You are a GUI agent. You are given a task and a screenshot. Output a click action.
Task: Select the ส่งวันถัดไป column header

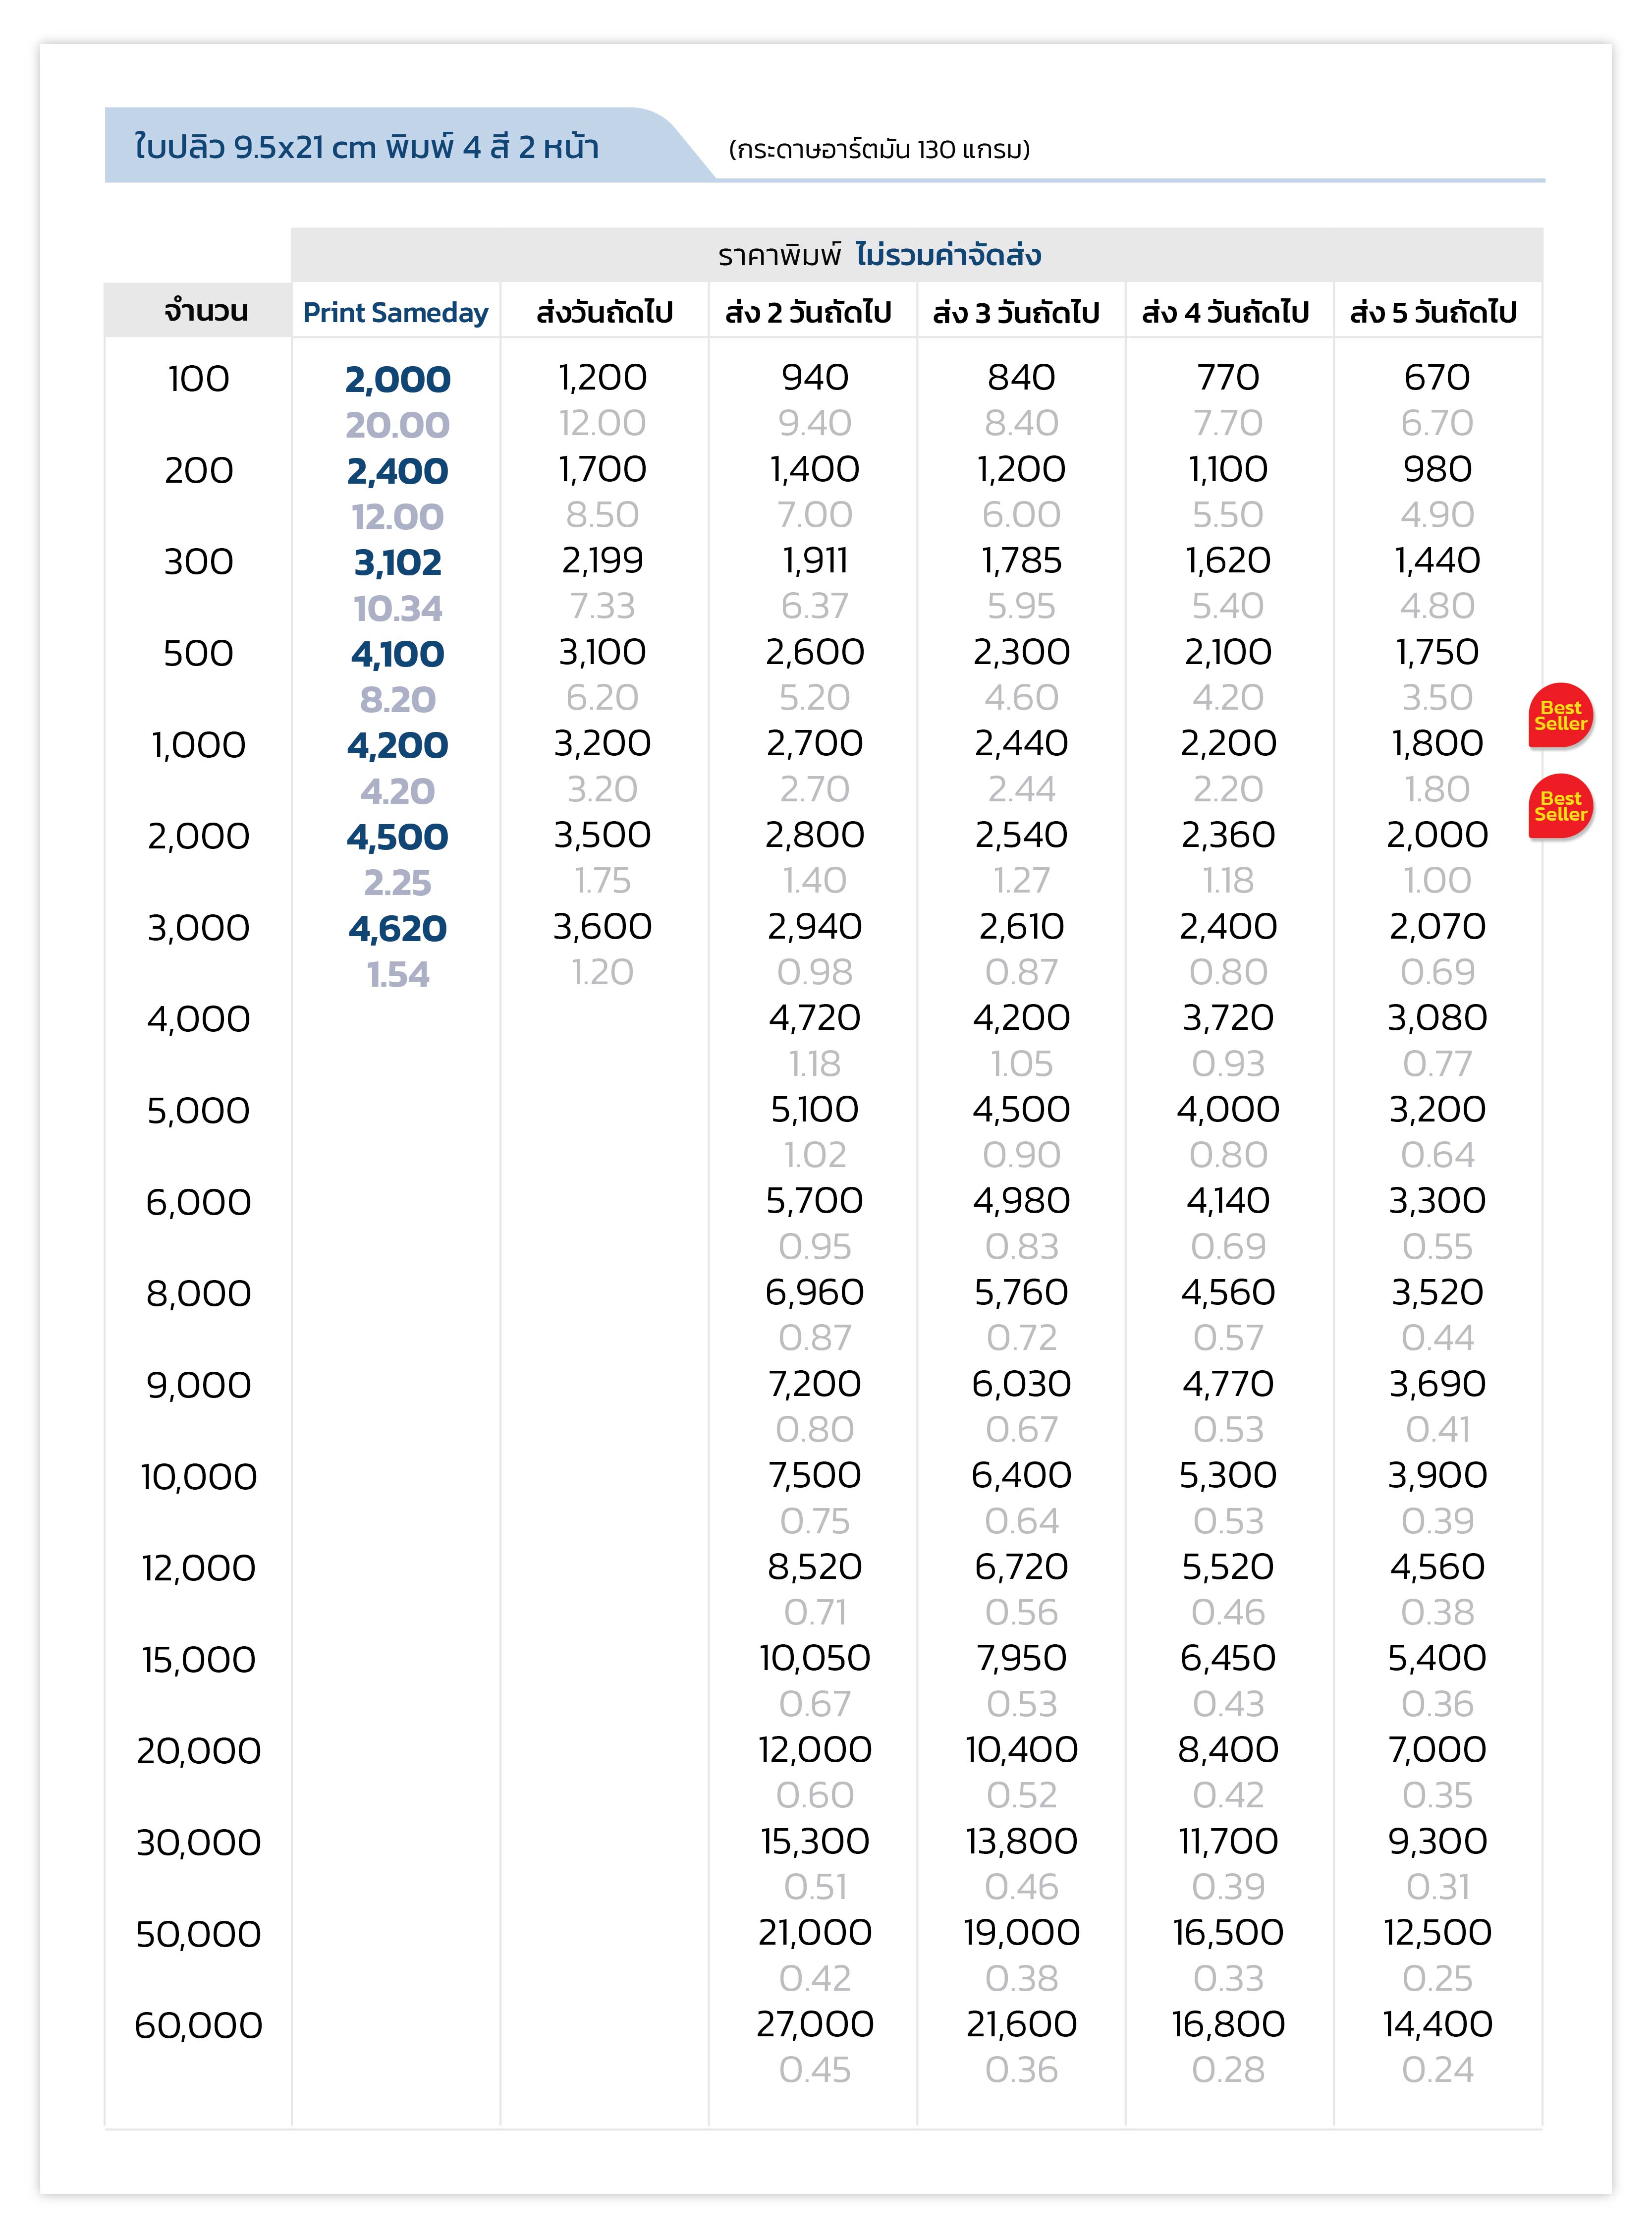coord(604,312)
